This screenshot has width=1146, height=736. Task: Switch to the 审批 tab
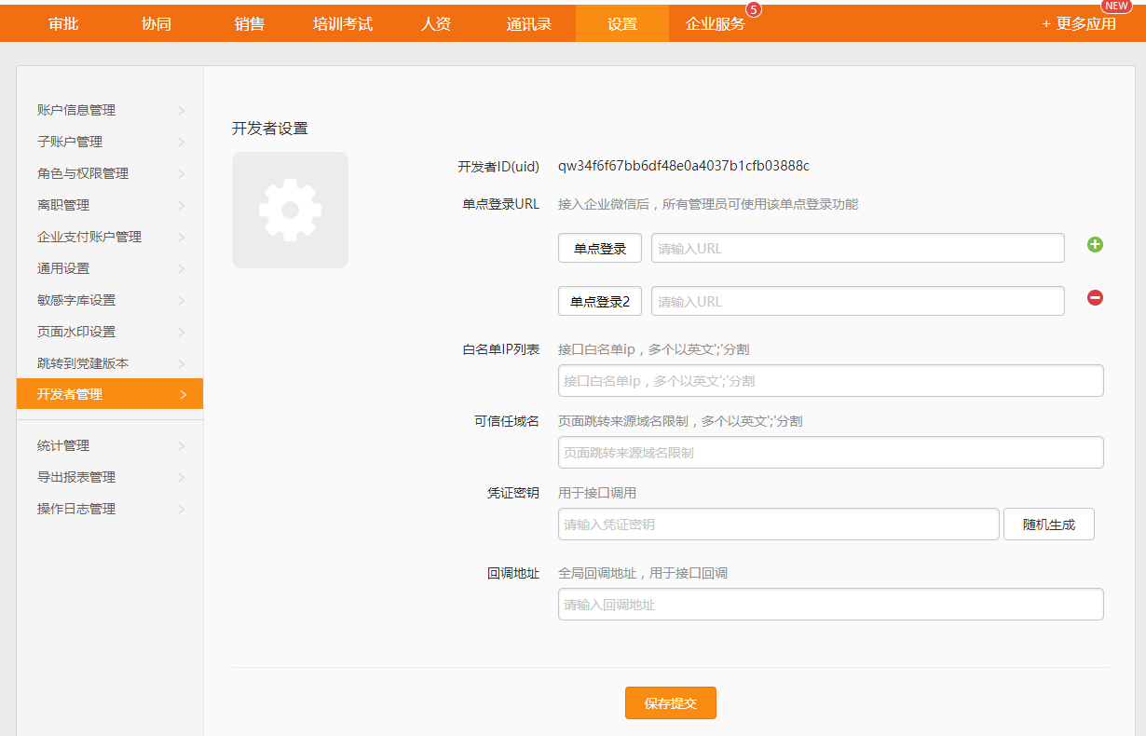[x=63, y=24]
